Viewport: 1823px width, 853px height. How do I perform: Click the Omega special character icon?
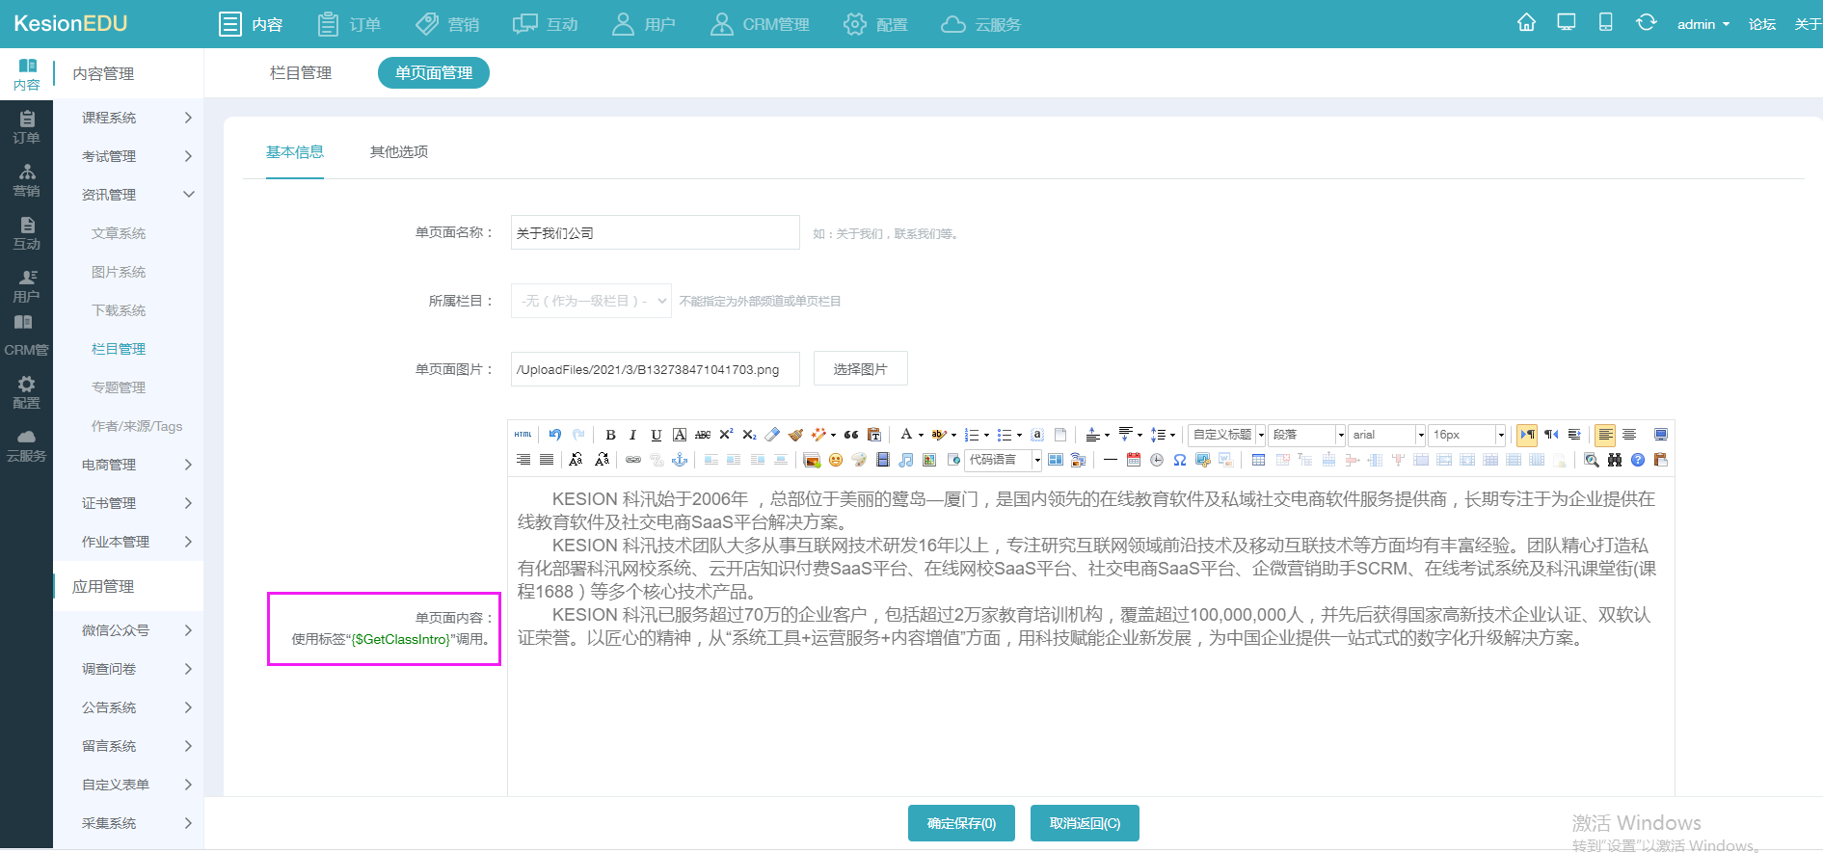tap(1180, 460)
